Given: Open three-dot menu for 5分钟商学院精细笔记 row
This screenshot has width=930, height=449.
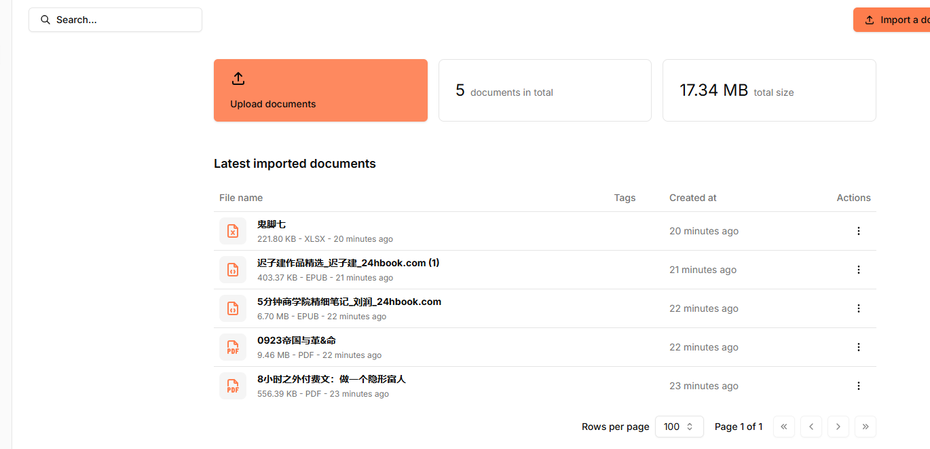Looking at the screenshot, I should pyautogui.click(x=858, y=308).
